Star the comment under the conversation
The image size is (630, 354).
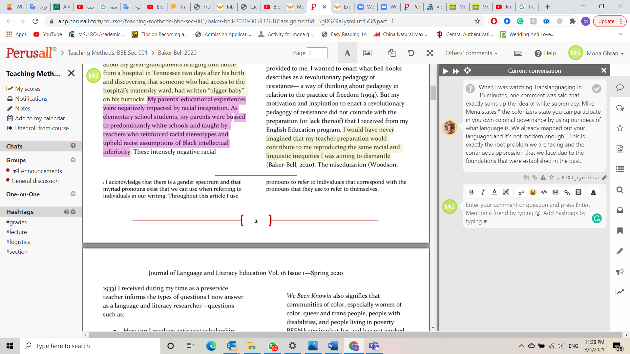coord(552,177)
